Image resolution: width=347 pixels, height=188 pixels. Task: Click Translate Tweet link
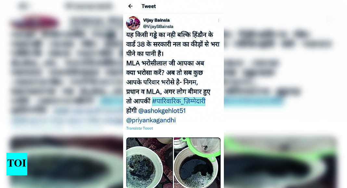pyautogui.click(x=139, y=128)
